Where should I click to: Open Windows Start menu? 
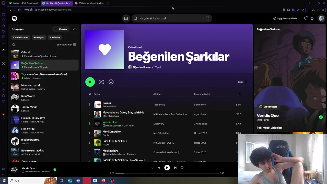(x=4, y=181)
